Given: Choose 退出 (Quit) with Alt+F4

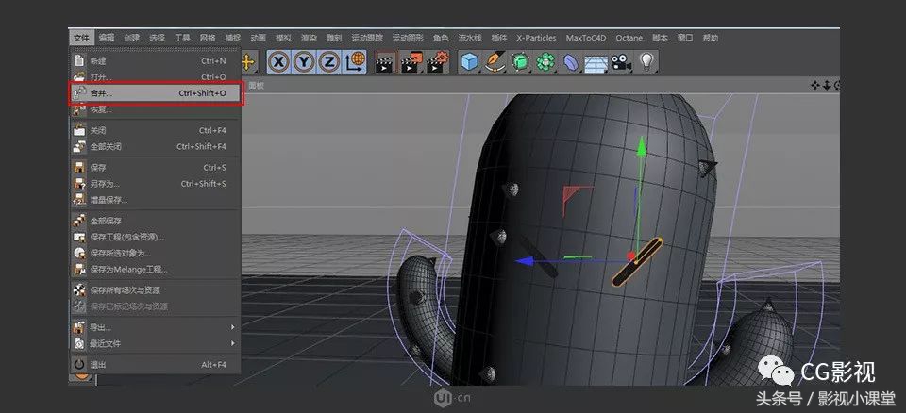Looking at the screenshot, I should pos(155,365).
